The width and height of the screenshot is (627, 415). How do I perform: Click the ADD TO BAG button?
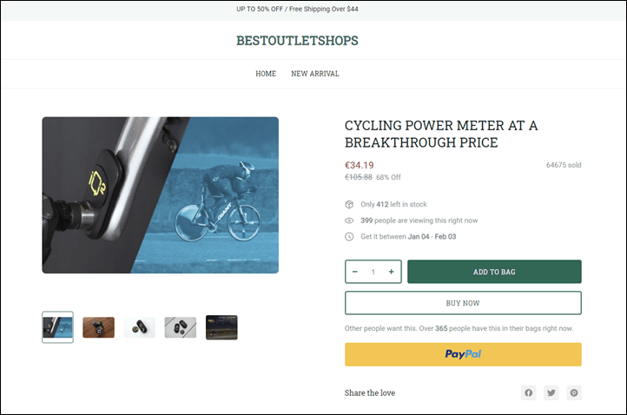point(494,272)
